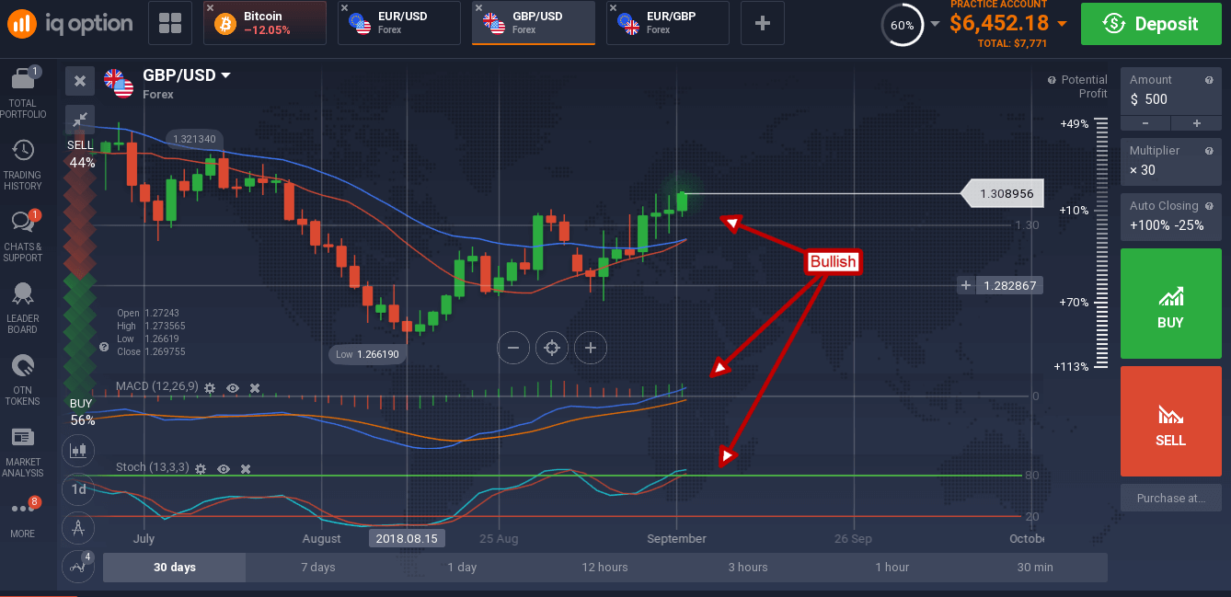
Task: Click the Deposit button
Action: coord(1152,24)
